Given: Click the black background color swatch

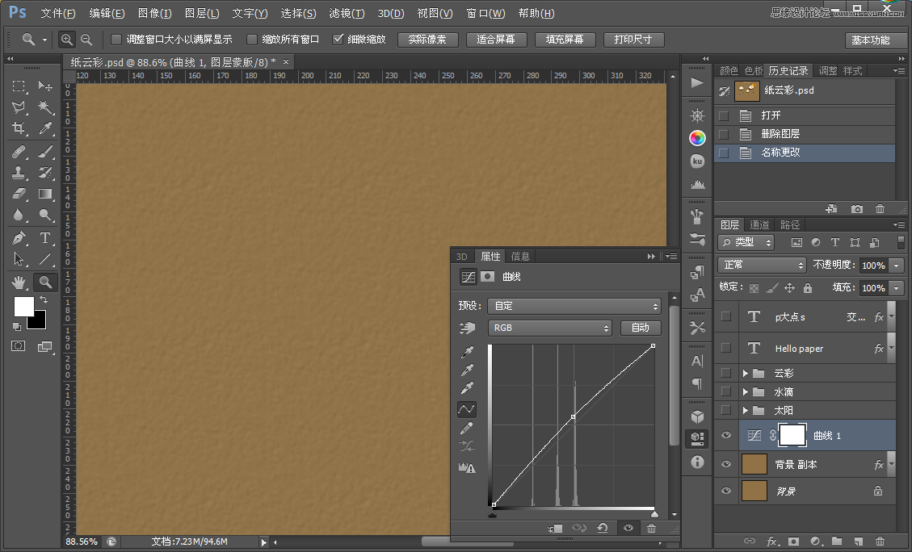Looking at the screenshot, I should [x=39, y=321].
